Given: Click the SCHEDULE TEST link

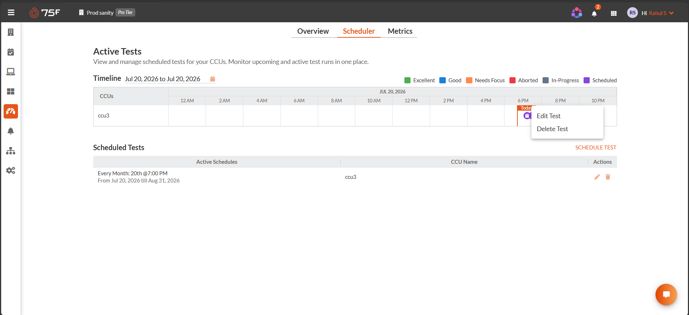Looking at the screenshot, I should [596, 148].
